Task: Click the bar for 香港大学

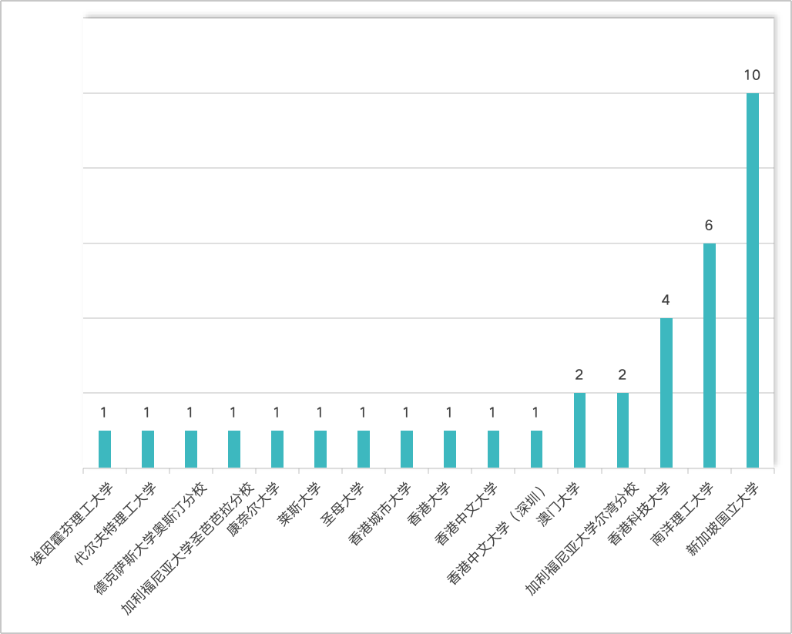Action: point(450,449)
